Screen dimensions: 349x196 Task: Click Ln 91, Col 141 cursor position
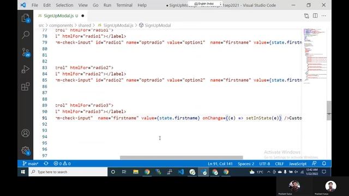point(220,164)
